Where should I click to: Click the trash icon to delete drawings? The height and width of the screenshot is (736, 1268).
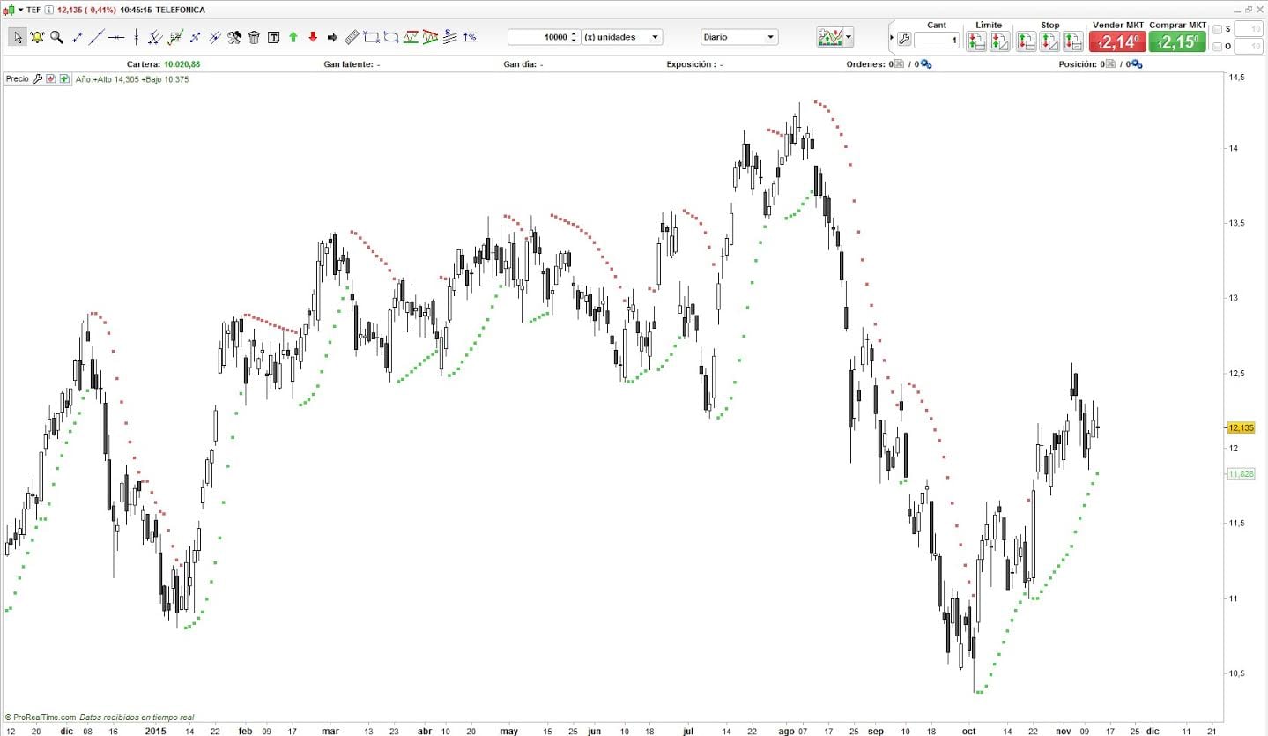click(x=254, y=36)
